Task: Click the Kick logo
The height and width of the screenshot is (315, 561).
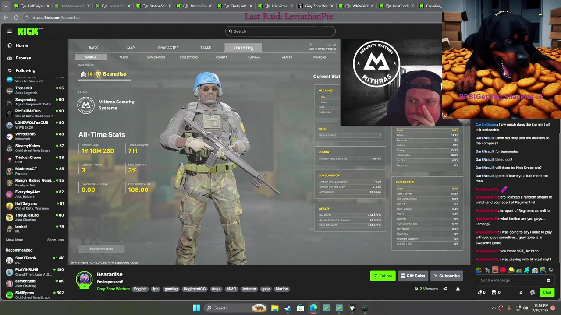Action: tap(30, 31)
